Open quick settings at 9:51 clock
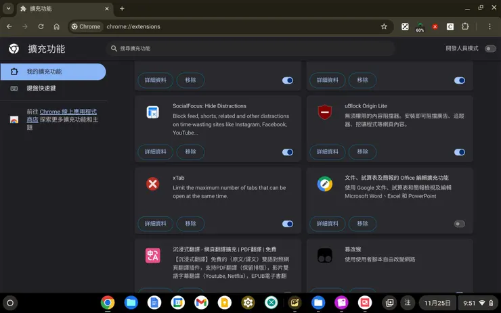 click(x=478, y=303)
